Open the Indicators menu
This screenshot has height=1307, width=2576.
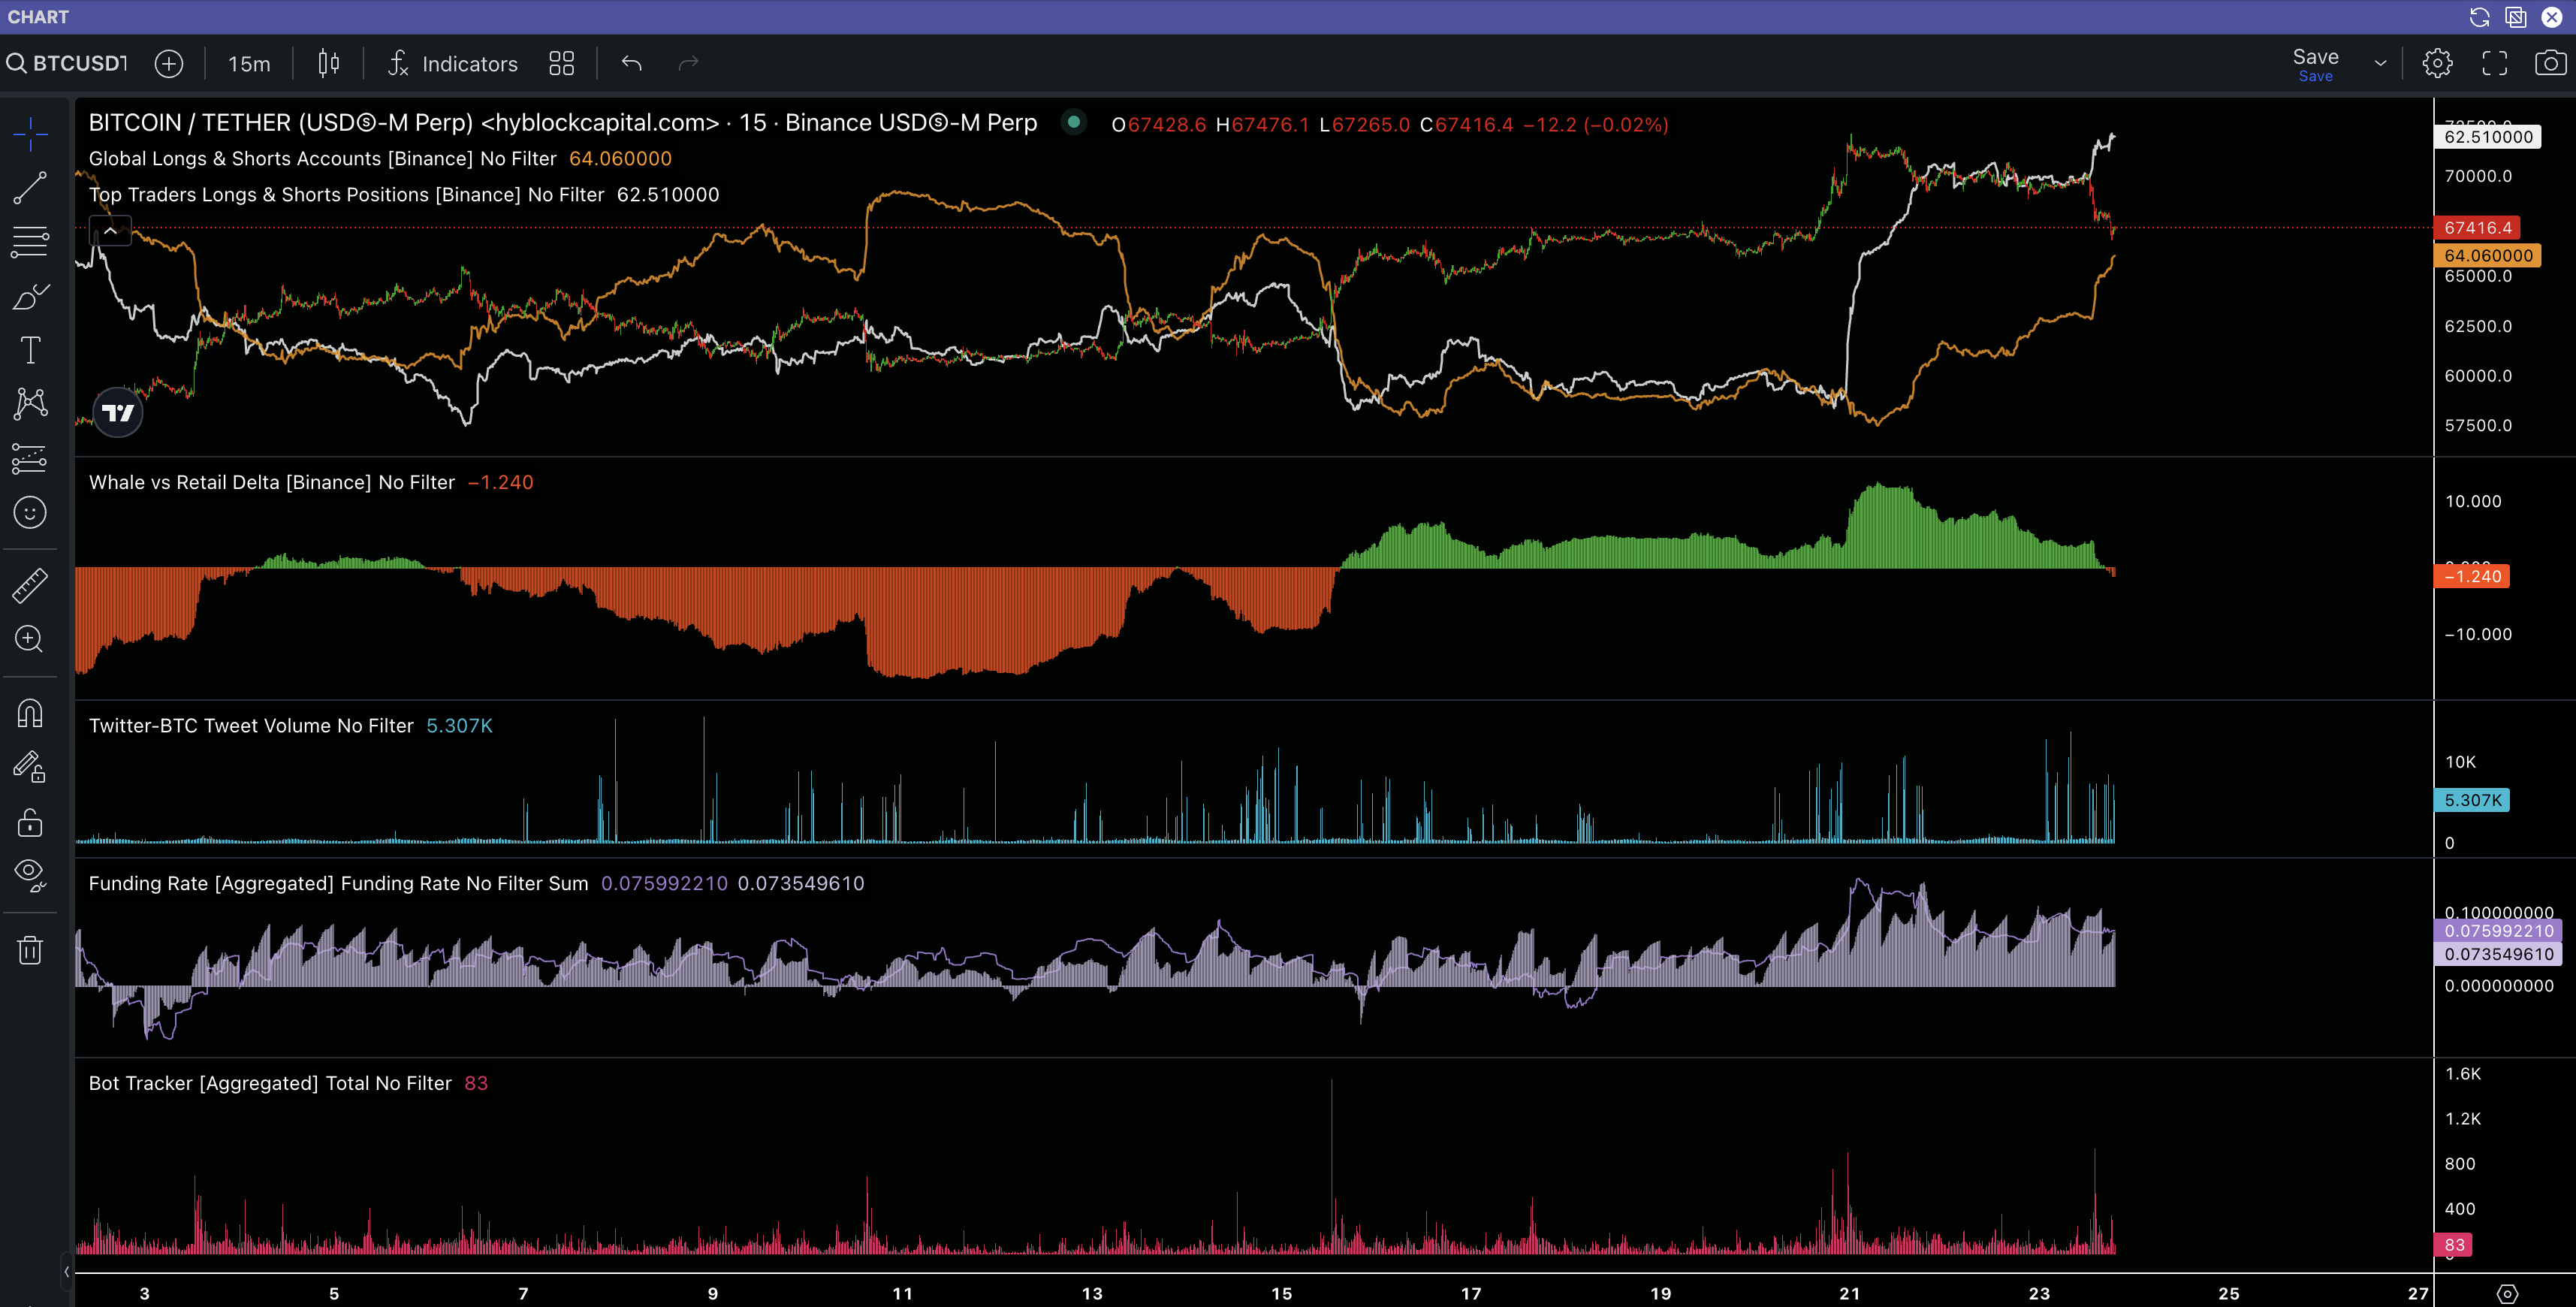(453, 64)
